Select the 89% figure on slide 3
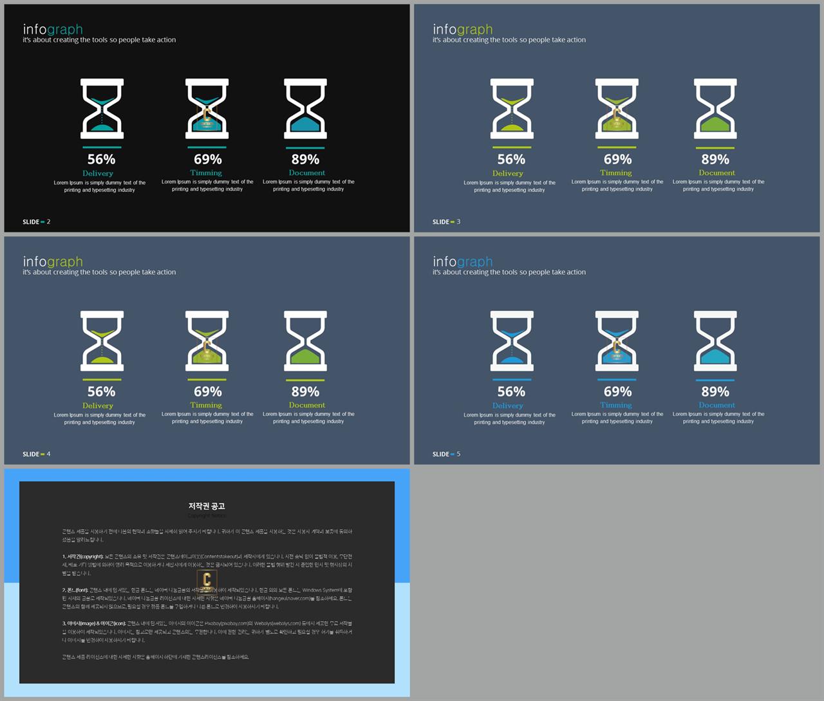Viewport: 824px width, 701px height. (715, 159)
